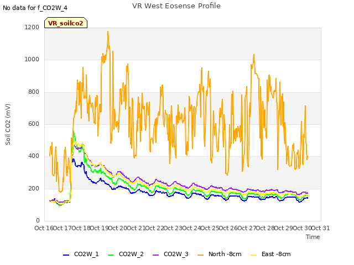This screenshot has height=265, width=354.
Task: Click the Oct 31 x-axis tick label
Action: [x=321, y=228]
